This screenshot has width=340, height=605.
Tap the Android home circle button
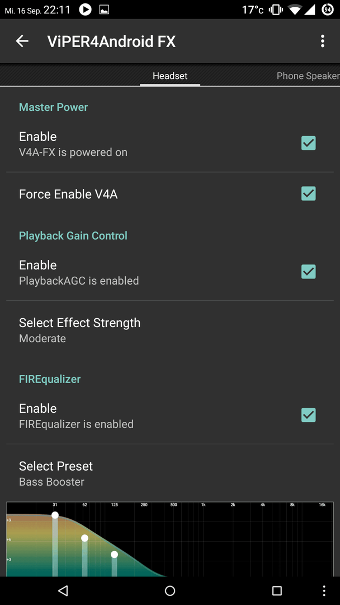(x=170, y=590)
